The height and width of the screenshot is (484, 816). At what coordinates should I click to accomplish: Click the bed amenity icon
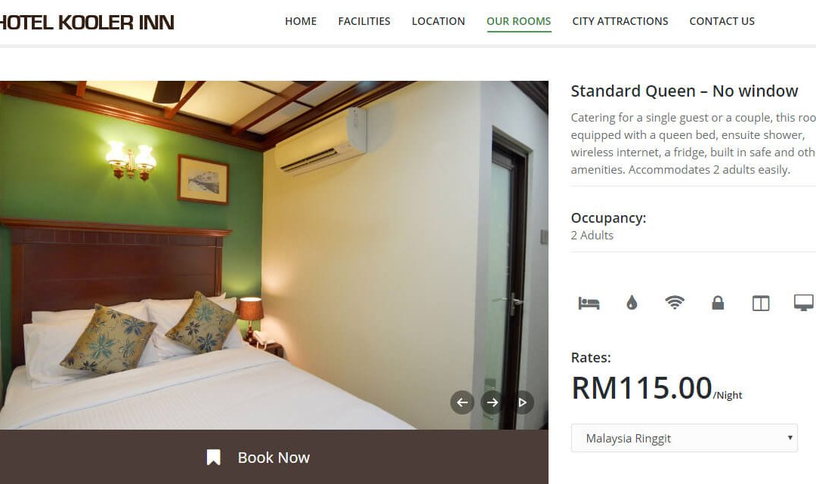pyautogui.click(x=589, y=303)
